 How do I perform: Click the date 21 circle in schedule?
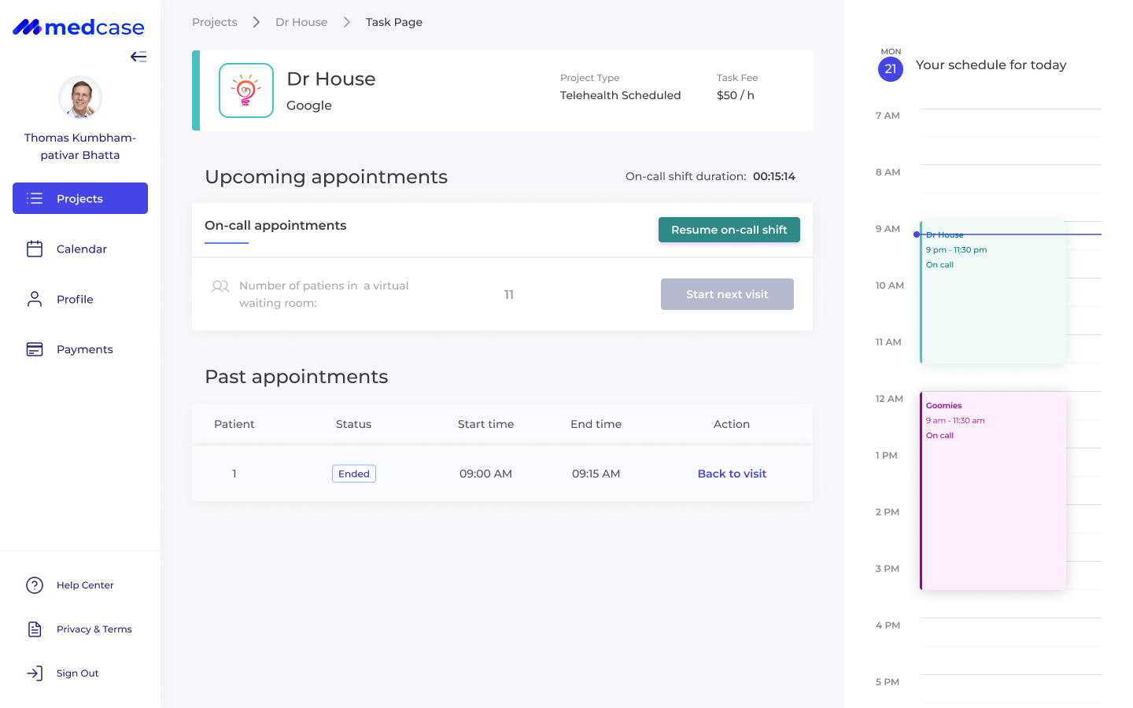(891, 69)
